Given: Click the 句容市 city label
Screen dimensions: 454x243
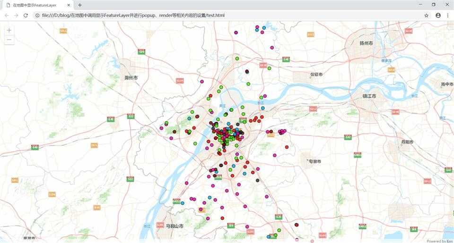Looking at the screenshot, I should 315,161.
